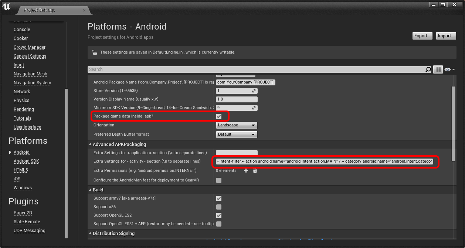Edit Extra Settings for activity field

click(325, 162)
